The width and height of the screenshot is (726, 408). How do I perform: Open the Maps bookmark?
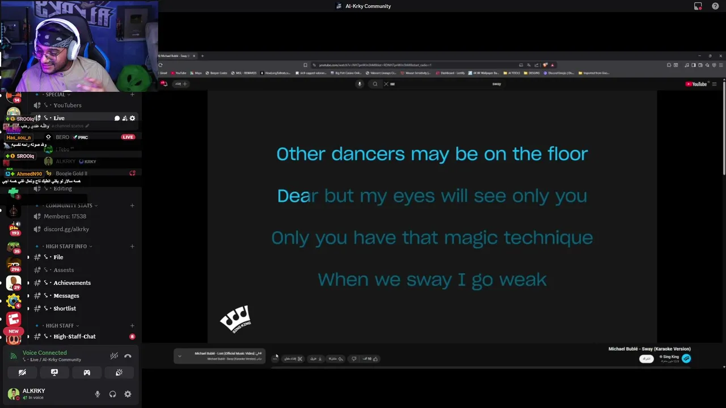click(196, 73)
